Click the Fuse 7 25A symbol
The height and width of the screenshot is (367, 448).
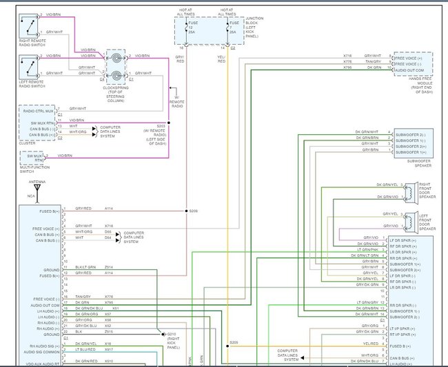coord(228,27)
